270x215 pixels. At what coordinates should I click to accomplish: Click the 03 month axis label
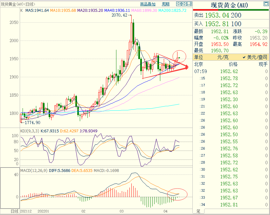(x=121, y=211)
